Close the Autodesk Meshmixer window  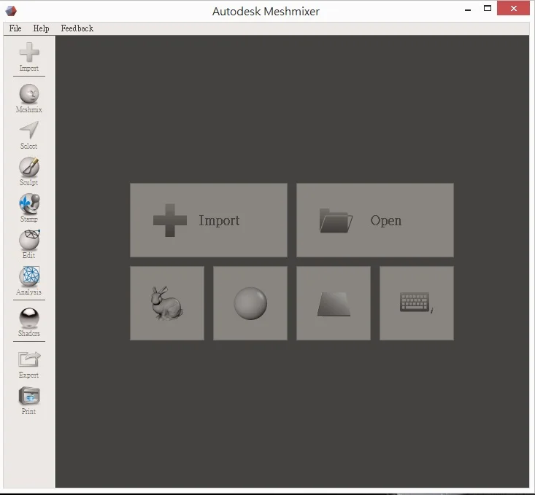(x=514, y=9)
